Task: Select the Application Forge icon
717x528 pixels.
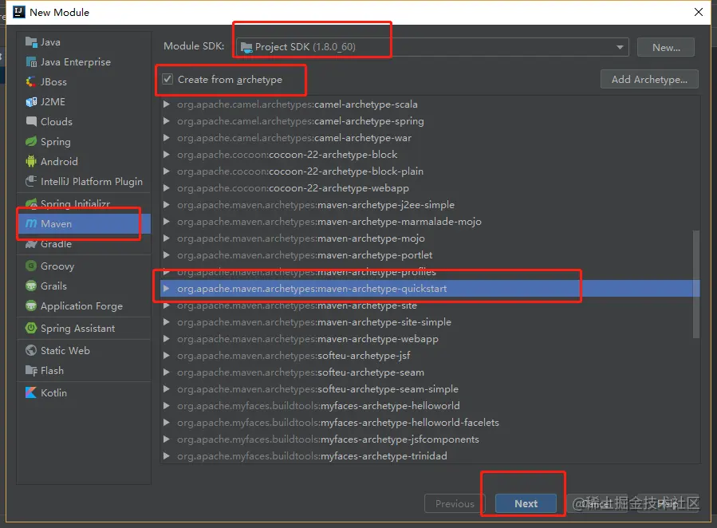Action: tap(31, 305)
